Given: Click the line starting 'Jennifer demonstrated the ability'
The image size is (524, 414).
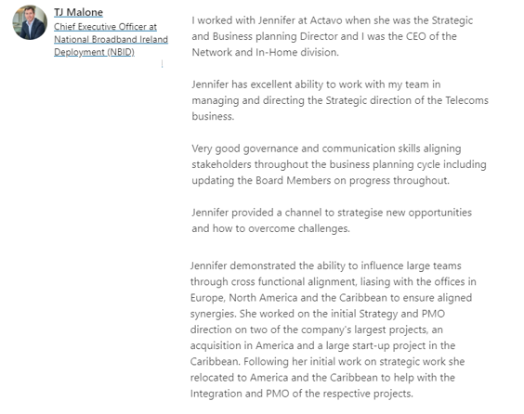Looking at the screenshot, I should tap(326, 265).
